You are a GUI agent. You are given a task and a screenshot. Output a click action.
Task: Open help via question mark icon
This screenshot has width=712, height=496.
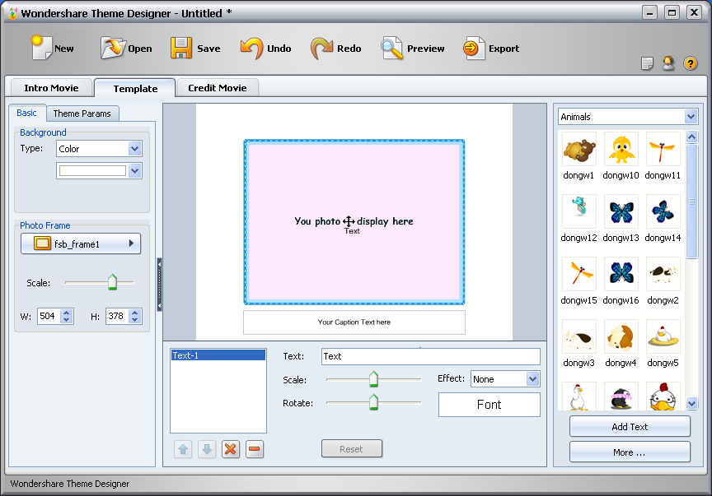point(691,63)
